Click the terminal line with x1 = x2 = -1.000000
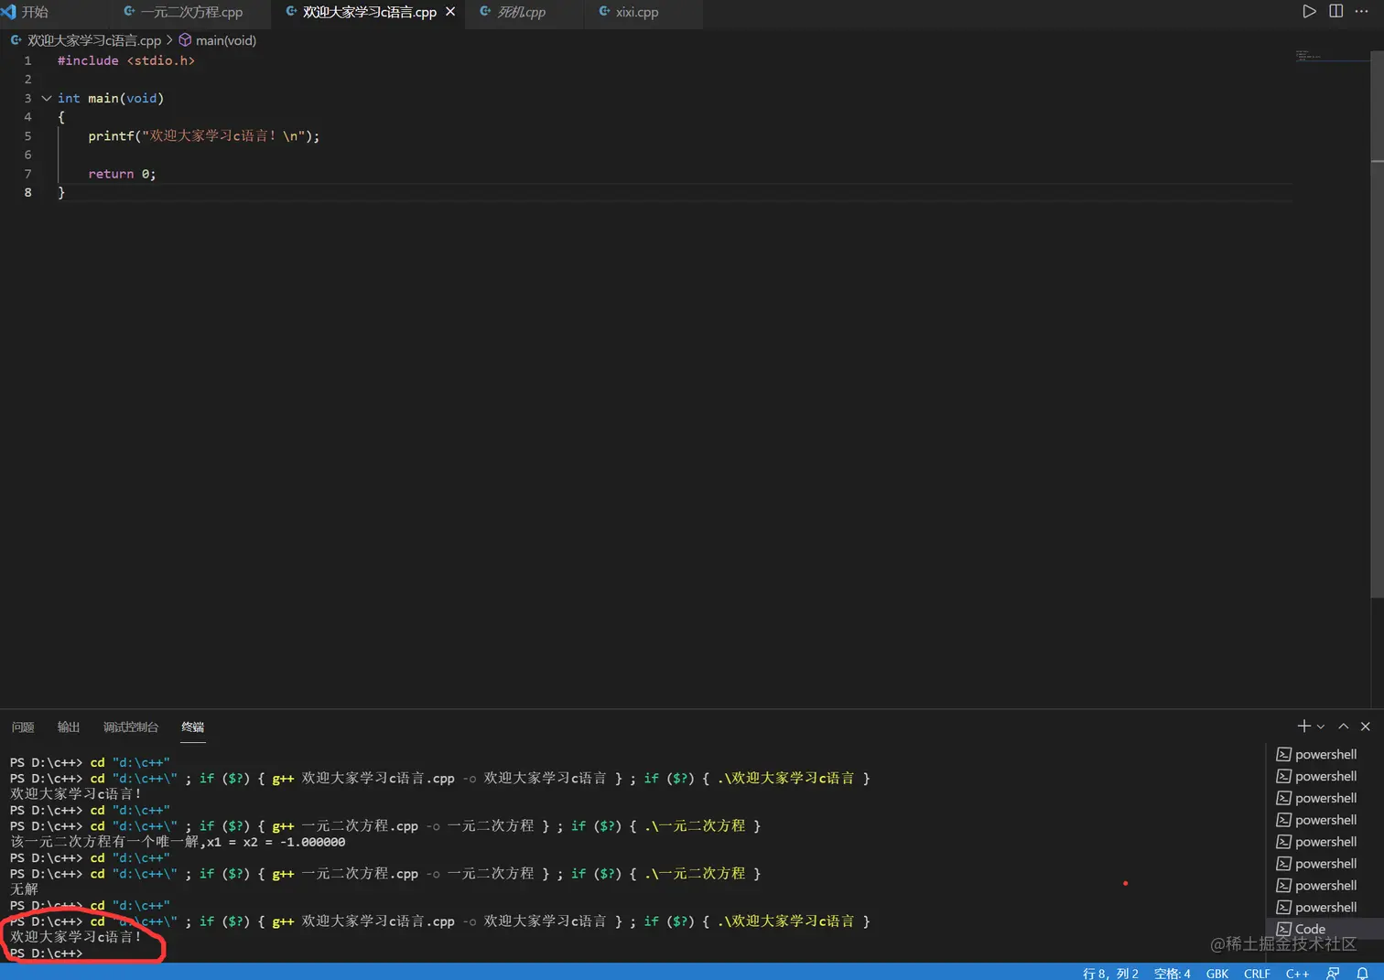Image resolution: width=1384 pixels, height=980 pixels. point(178,842)
